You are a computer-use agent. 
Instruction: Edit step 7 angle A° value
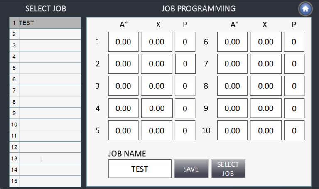pos(232,64)
